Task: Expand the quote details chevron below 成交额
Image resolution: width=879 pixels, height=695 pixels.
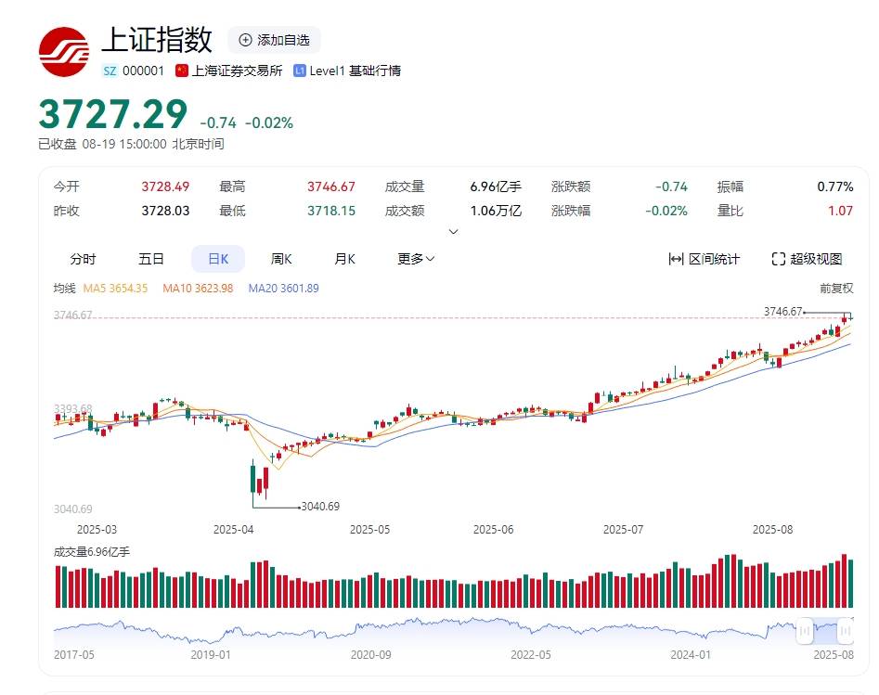Action: (453, 231)
